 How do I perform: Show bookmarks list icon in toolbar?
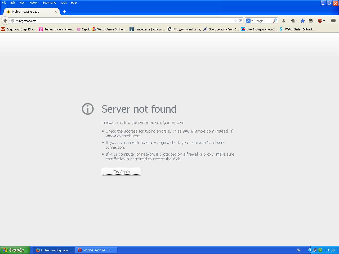tap(311, 21)
